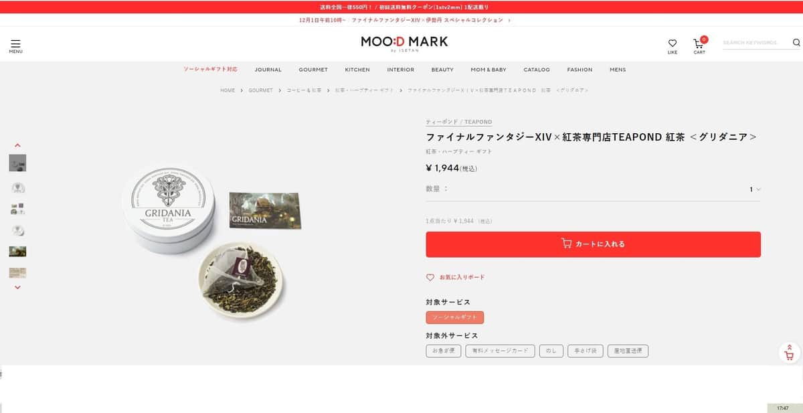Screen dimensions: 803x413
Task: Select the first product thumbnail in the sidebar
Action: coord(17,163)
